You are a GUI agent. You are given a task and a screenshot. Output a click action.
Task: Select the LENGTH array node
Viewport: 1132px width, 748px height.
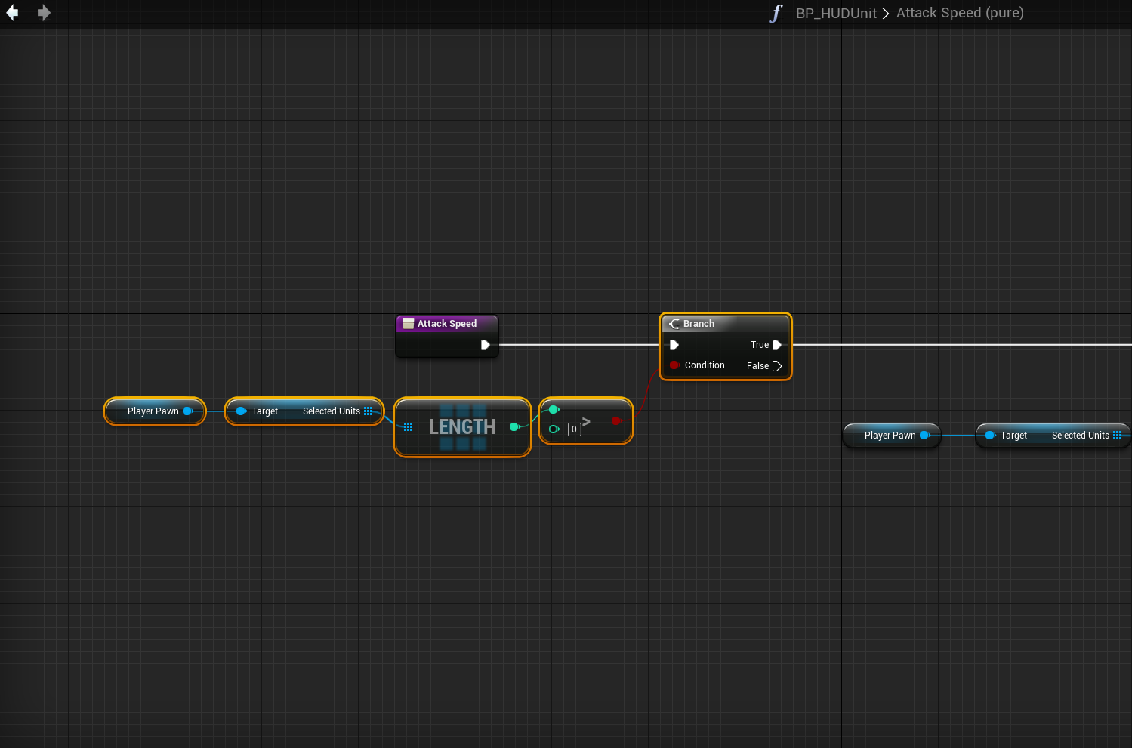(x=461, y=427)
